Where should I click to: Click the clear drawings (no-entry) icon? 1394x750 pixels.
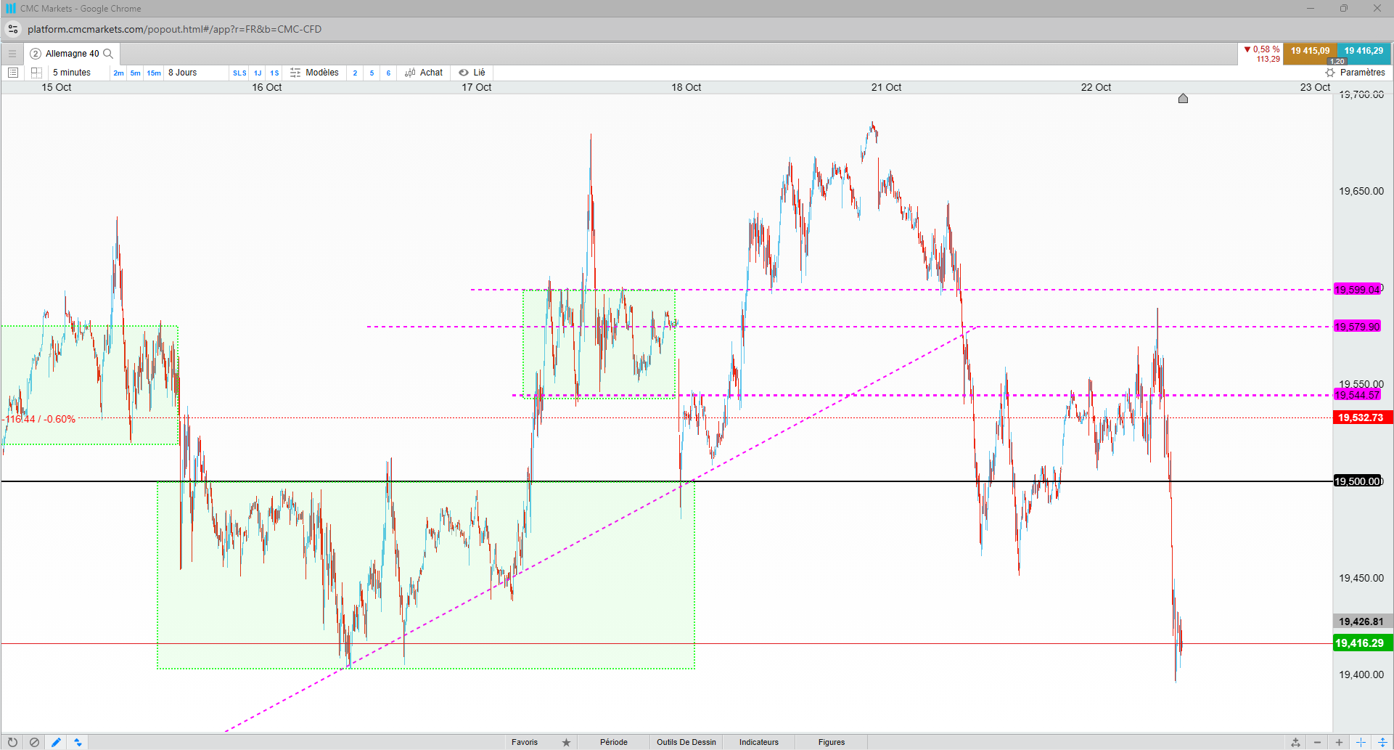pos(34,742)
